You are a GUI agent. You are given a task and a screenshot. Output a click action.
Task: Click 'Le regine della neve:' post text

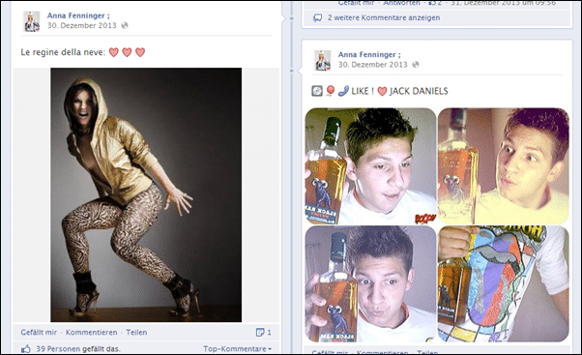63,52
